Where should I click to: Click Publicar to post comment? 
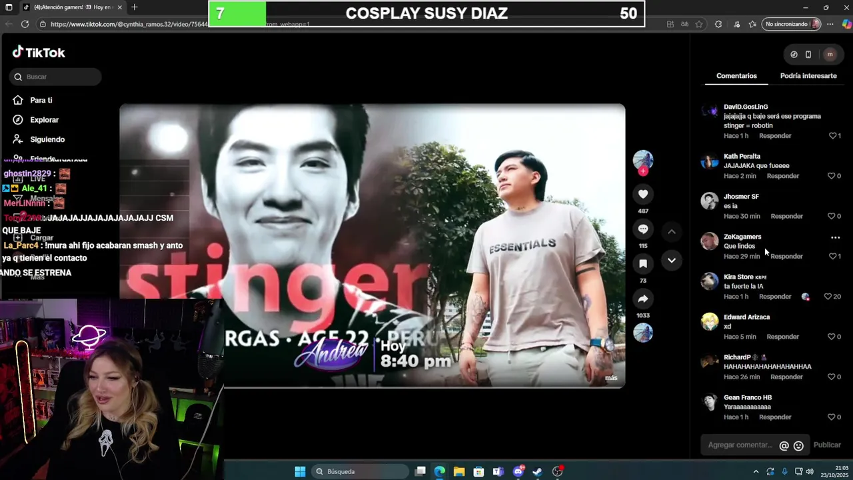coord(827,445)
